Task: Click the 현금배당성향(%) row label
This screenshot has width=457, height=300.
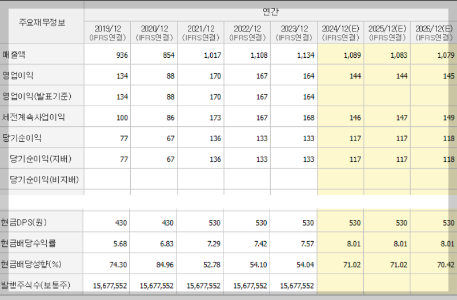Action: pyautogui.click(x=31, y=264)
